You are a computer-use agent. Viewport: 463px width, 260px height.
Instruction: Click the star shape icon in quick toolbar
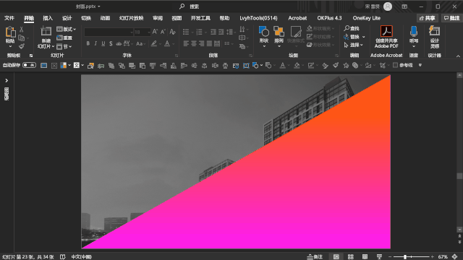tap(346, 66)
